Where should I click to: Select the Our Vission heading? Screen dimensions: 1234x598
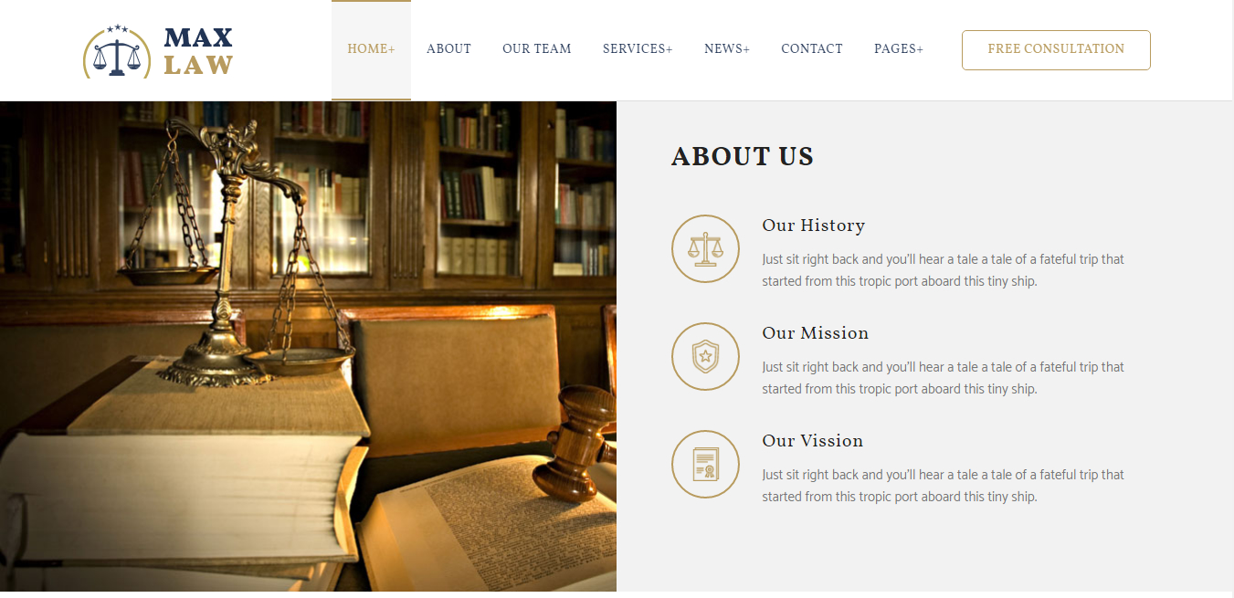tap(813, 441)
